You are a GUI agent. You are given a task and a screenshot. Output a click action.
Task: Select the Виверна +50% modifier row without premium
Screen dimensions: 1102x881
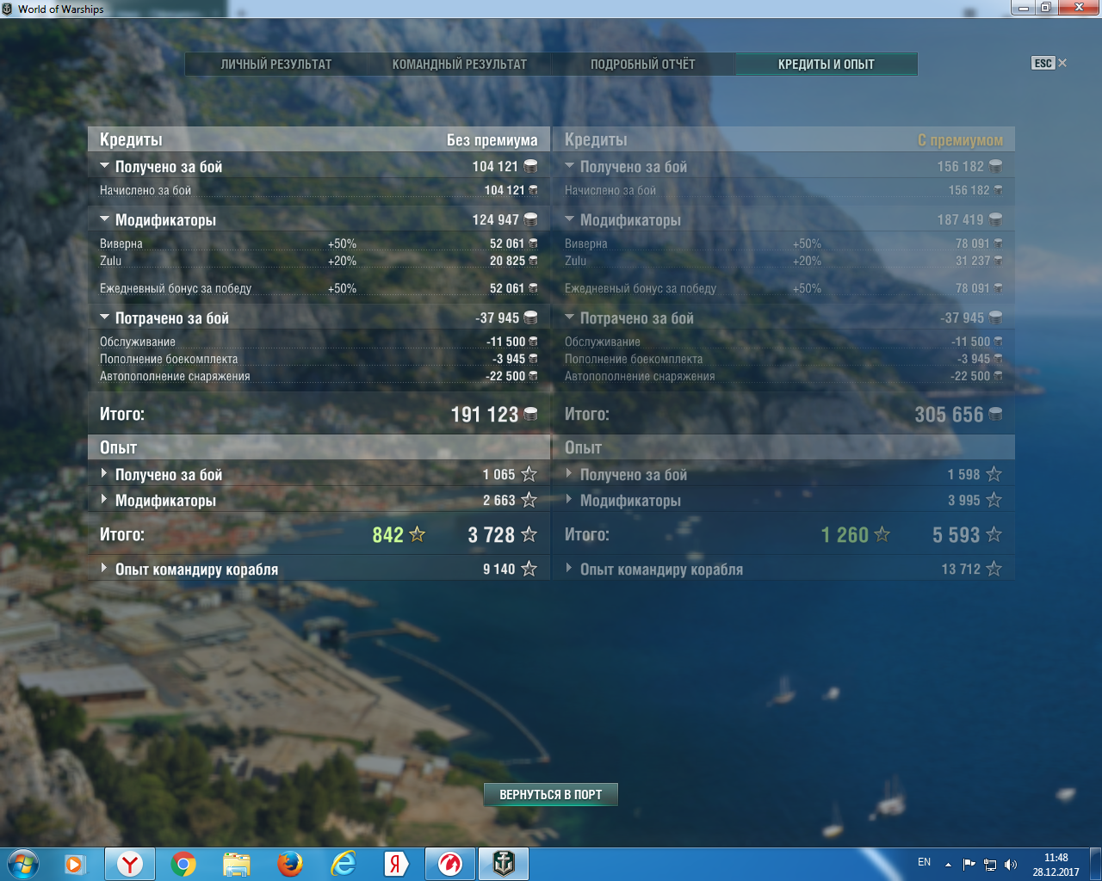(x=319, y=243)
